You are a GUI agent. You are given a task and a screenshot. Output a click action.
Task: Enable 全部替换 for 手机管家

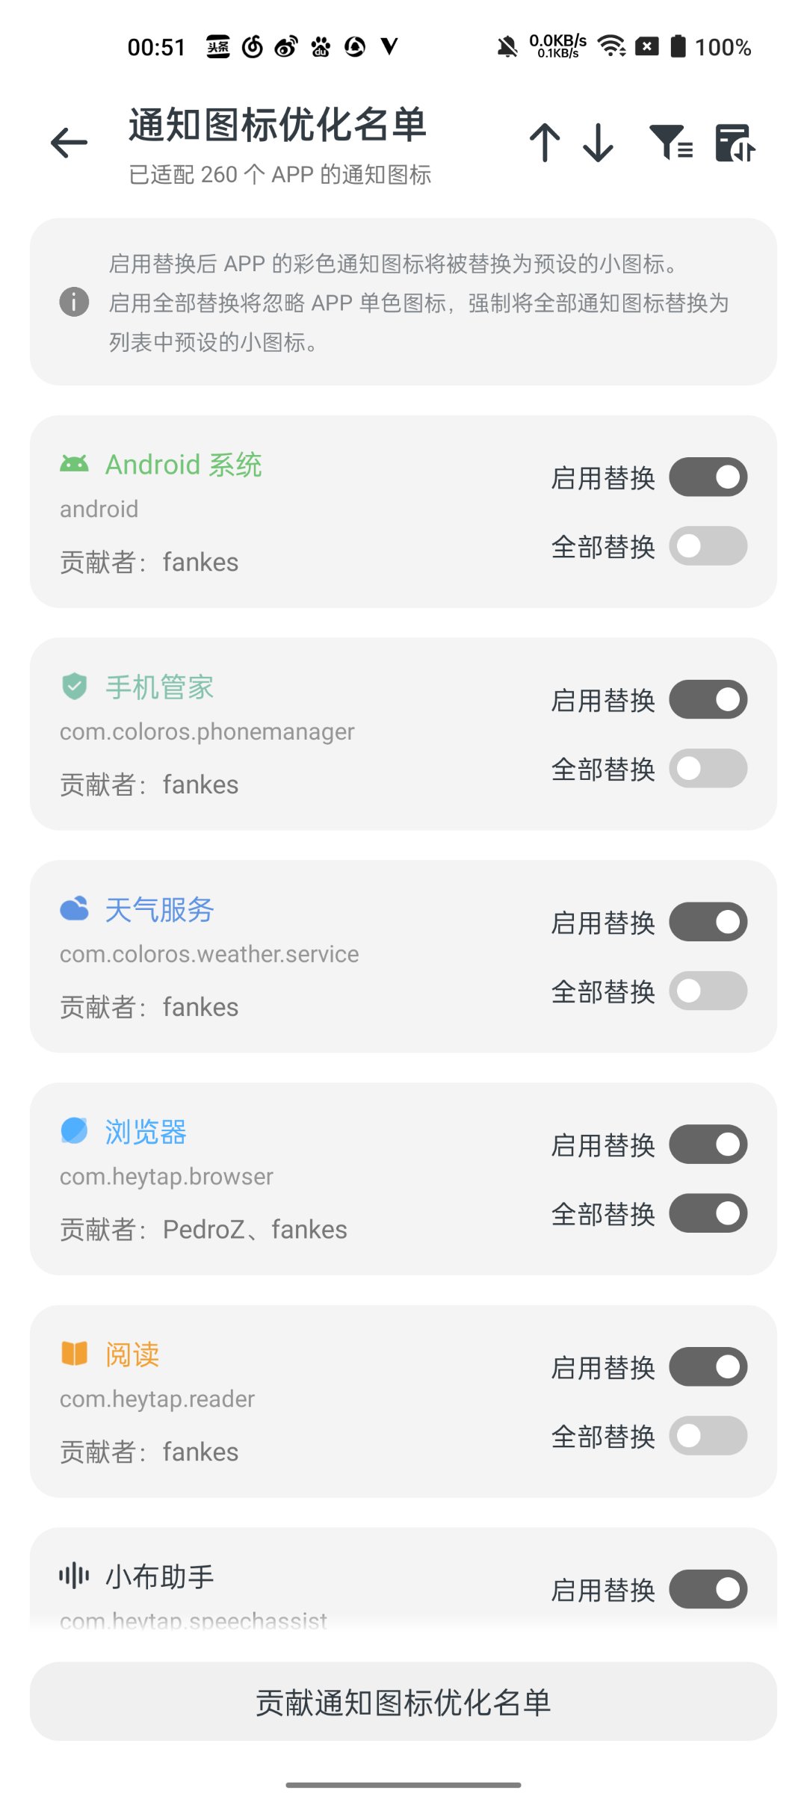(708, 769)
